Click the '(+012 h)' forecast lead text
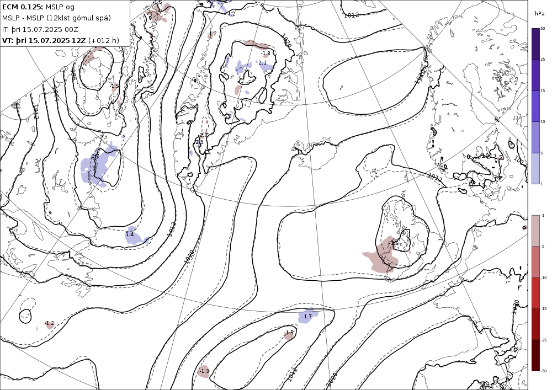The image size is (552, 390). tap(104, 40)
